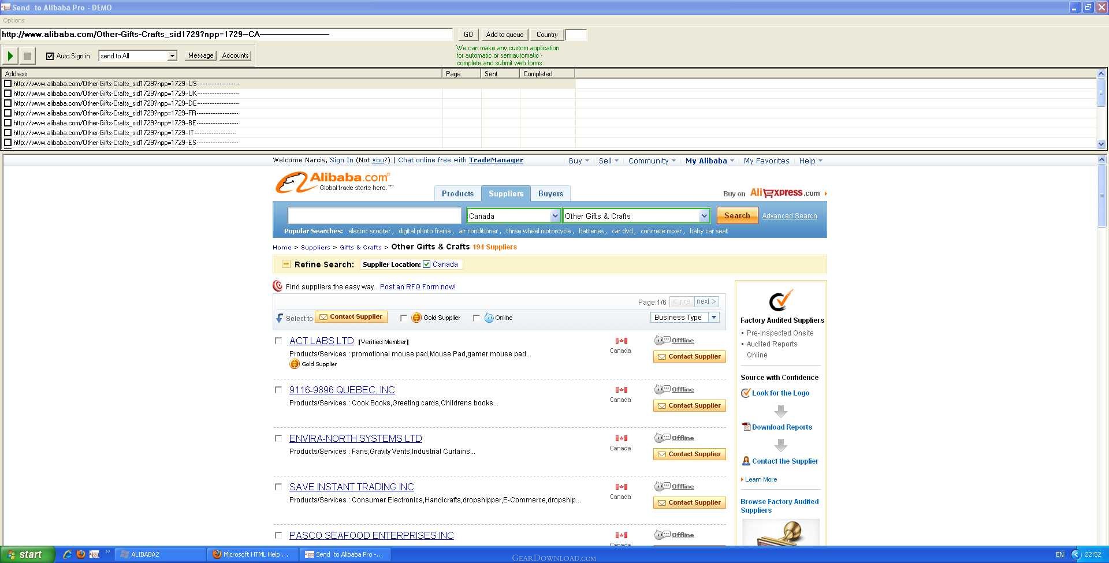Check the queue row ending in 1729--US
The width and height of the screenshot is (1109, 563).
[8, 84]
